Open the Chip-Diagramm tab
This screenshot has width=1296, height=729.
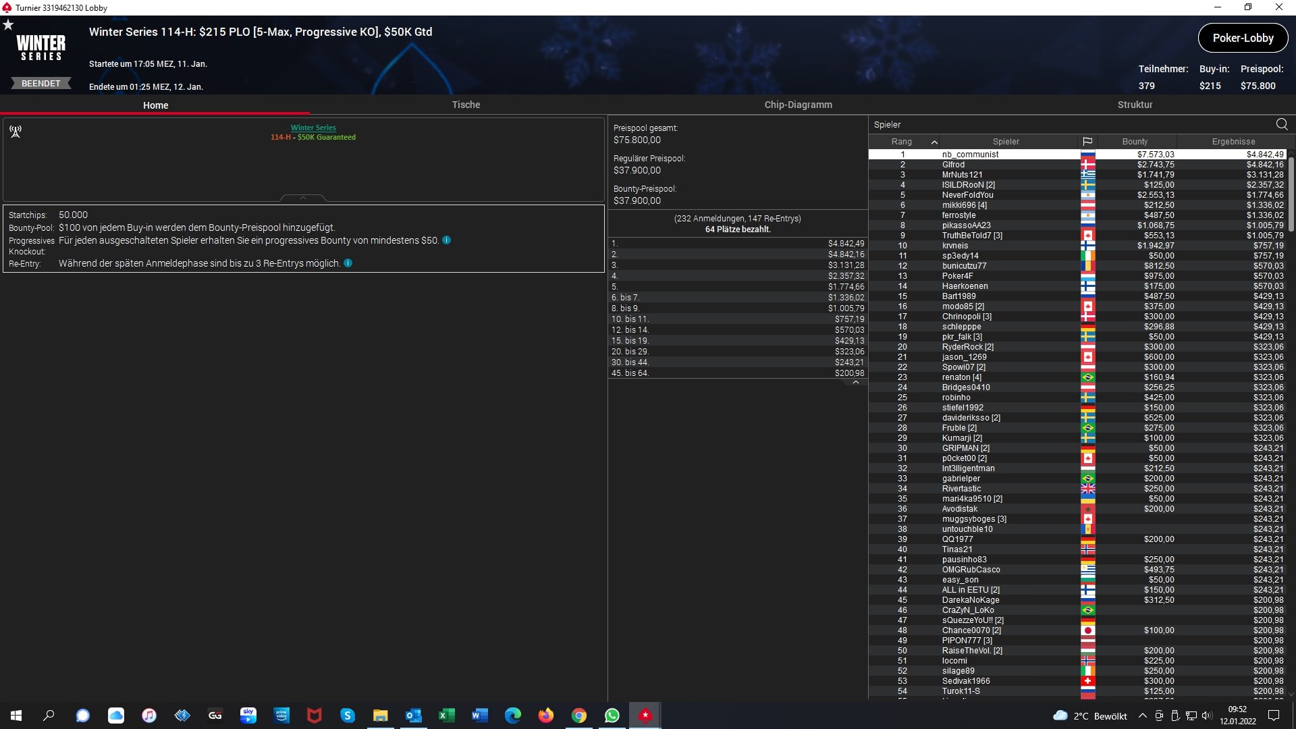coord(798,105)
